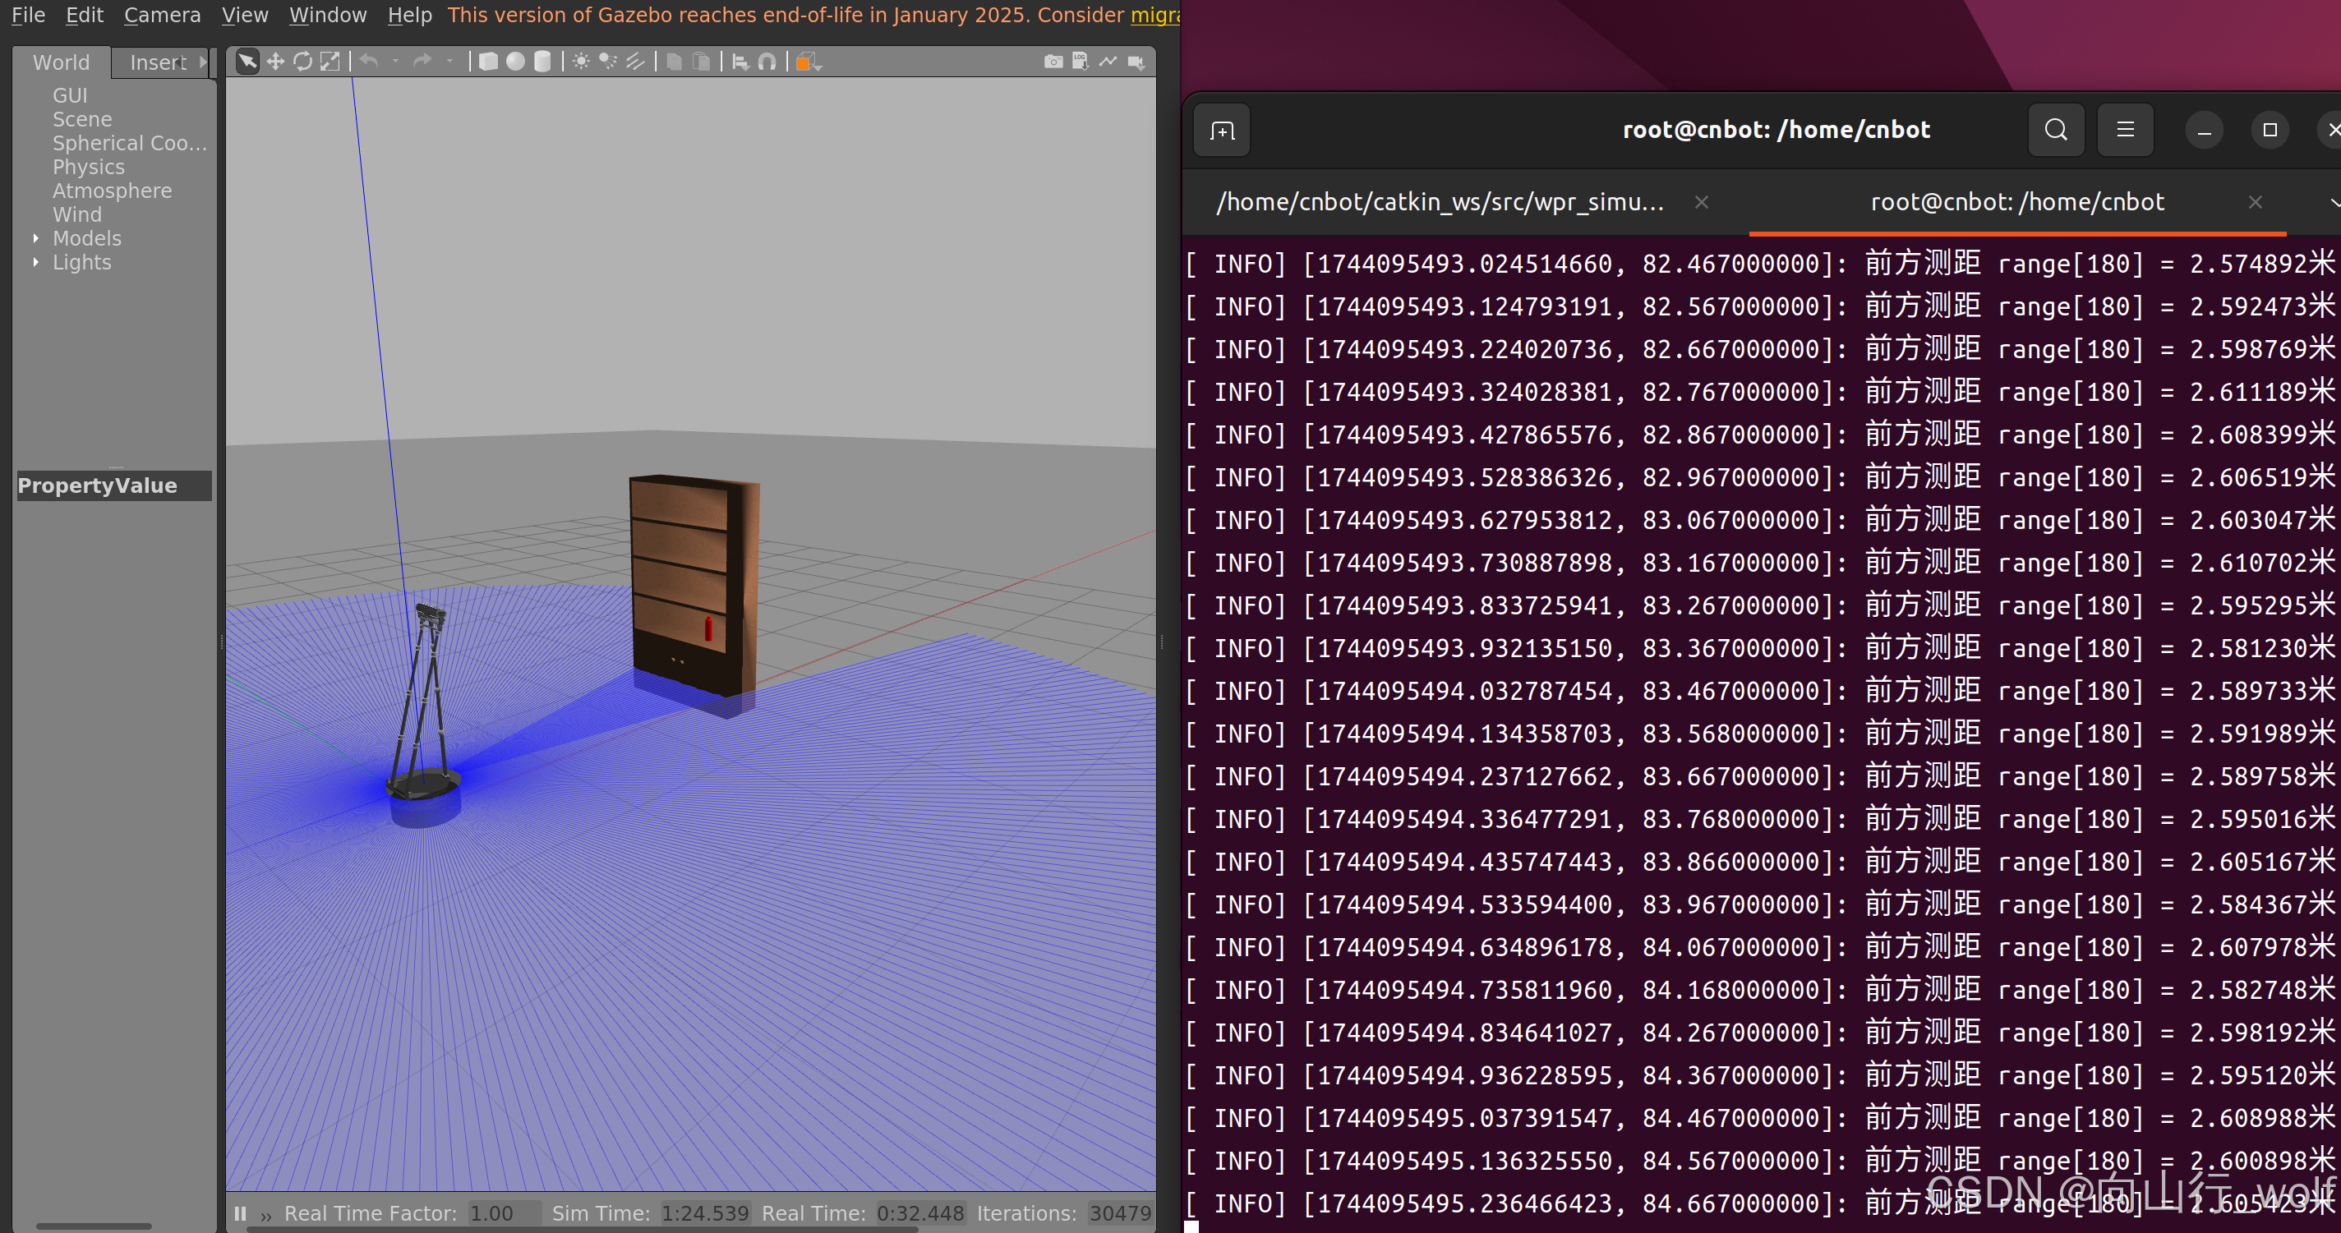Open the plot window icon
This screenshot has width=2341, height=1233.
point(1108,62)
